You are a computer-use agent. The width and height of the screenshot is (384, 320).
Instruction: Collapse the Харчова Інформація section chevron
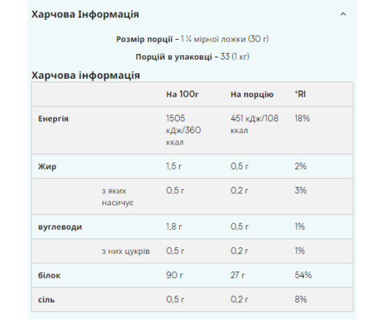tap(343, 13)
